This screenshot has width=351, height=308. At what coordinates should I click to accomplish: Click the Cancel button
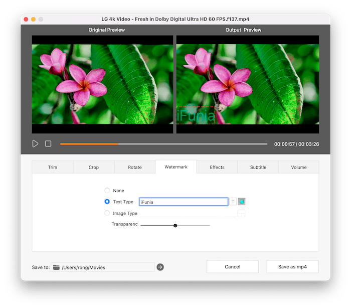click(x=232, y=267)
